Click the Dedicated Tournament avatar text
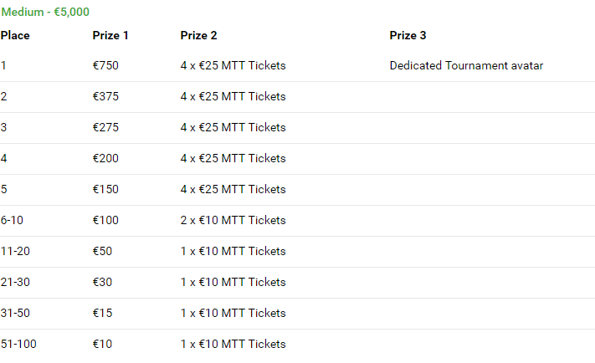Viewport: 595px width, 363px height. [466, 65]
